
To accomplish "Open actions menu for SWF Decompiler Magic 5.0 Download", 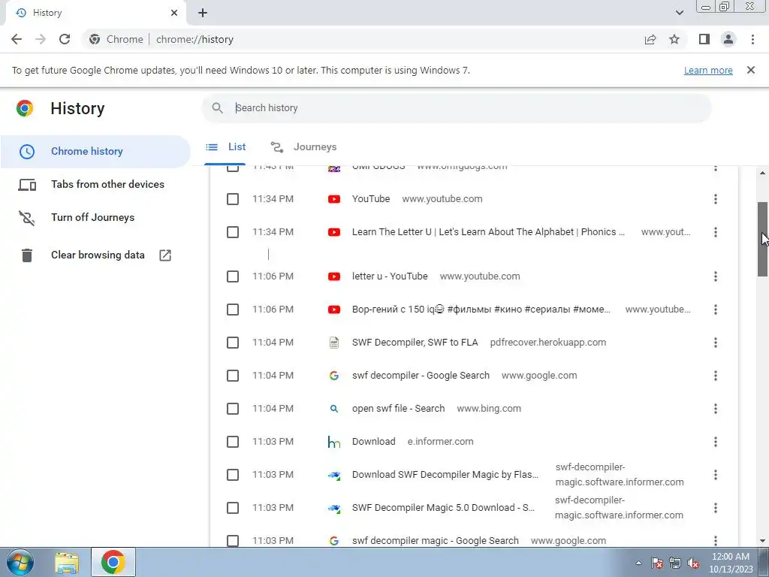I will click(x=716, y=508).
